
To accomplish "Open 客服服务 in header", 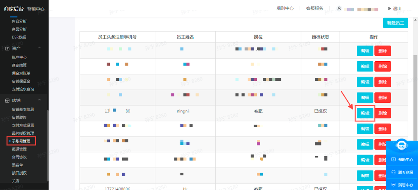I will [315, 9].
